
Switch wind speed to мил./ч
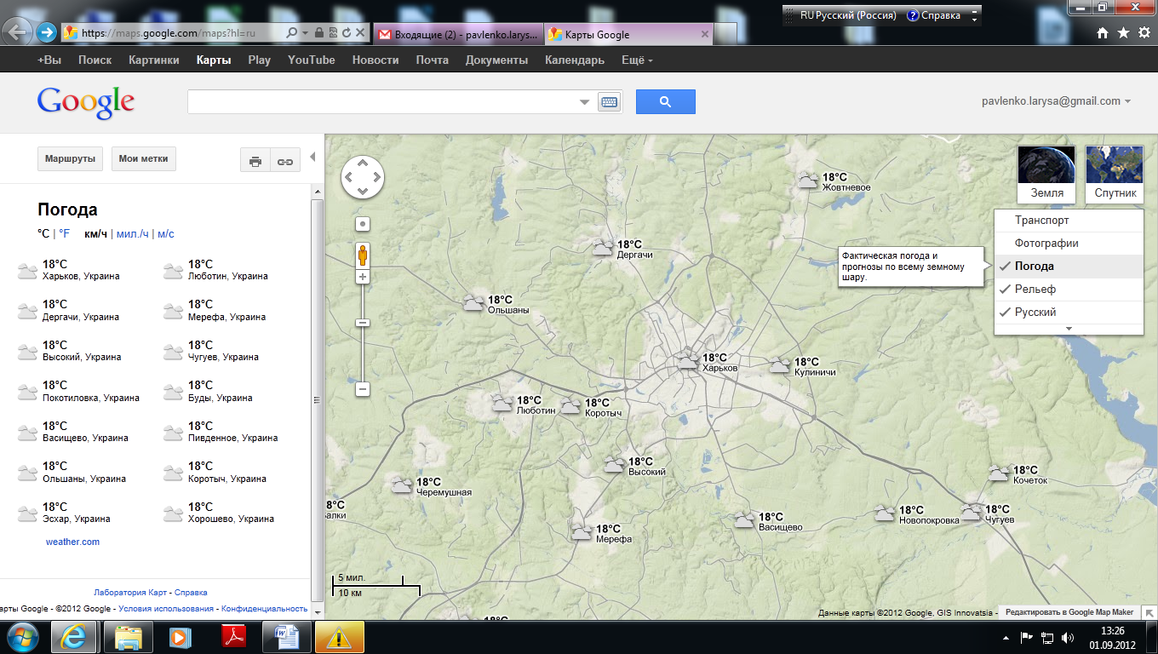pos(132,234)
